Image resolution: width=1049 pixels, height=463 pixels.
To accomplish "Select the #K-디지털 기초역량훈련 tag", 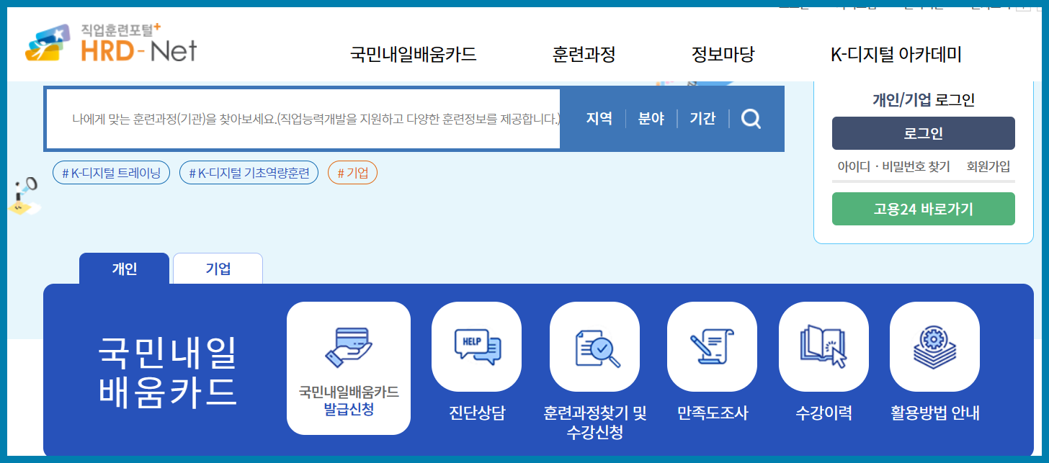I will (249, 173).
